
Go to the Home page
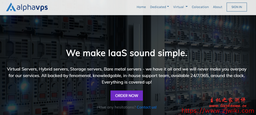tap(141, 7)
